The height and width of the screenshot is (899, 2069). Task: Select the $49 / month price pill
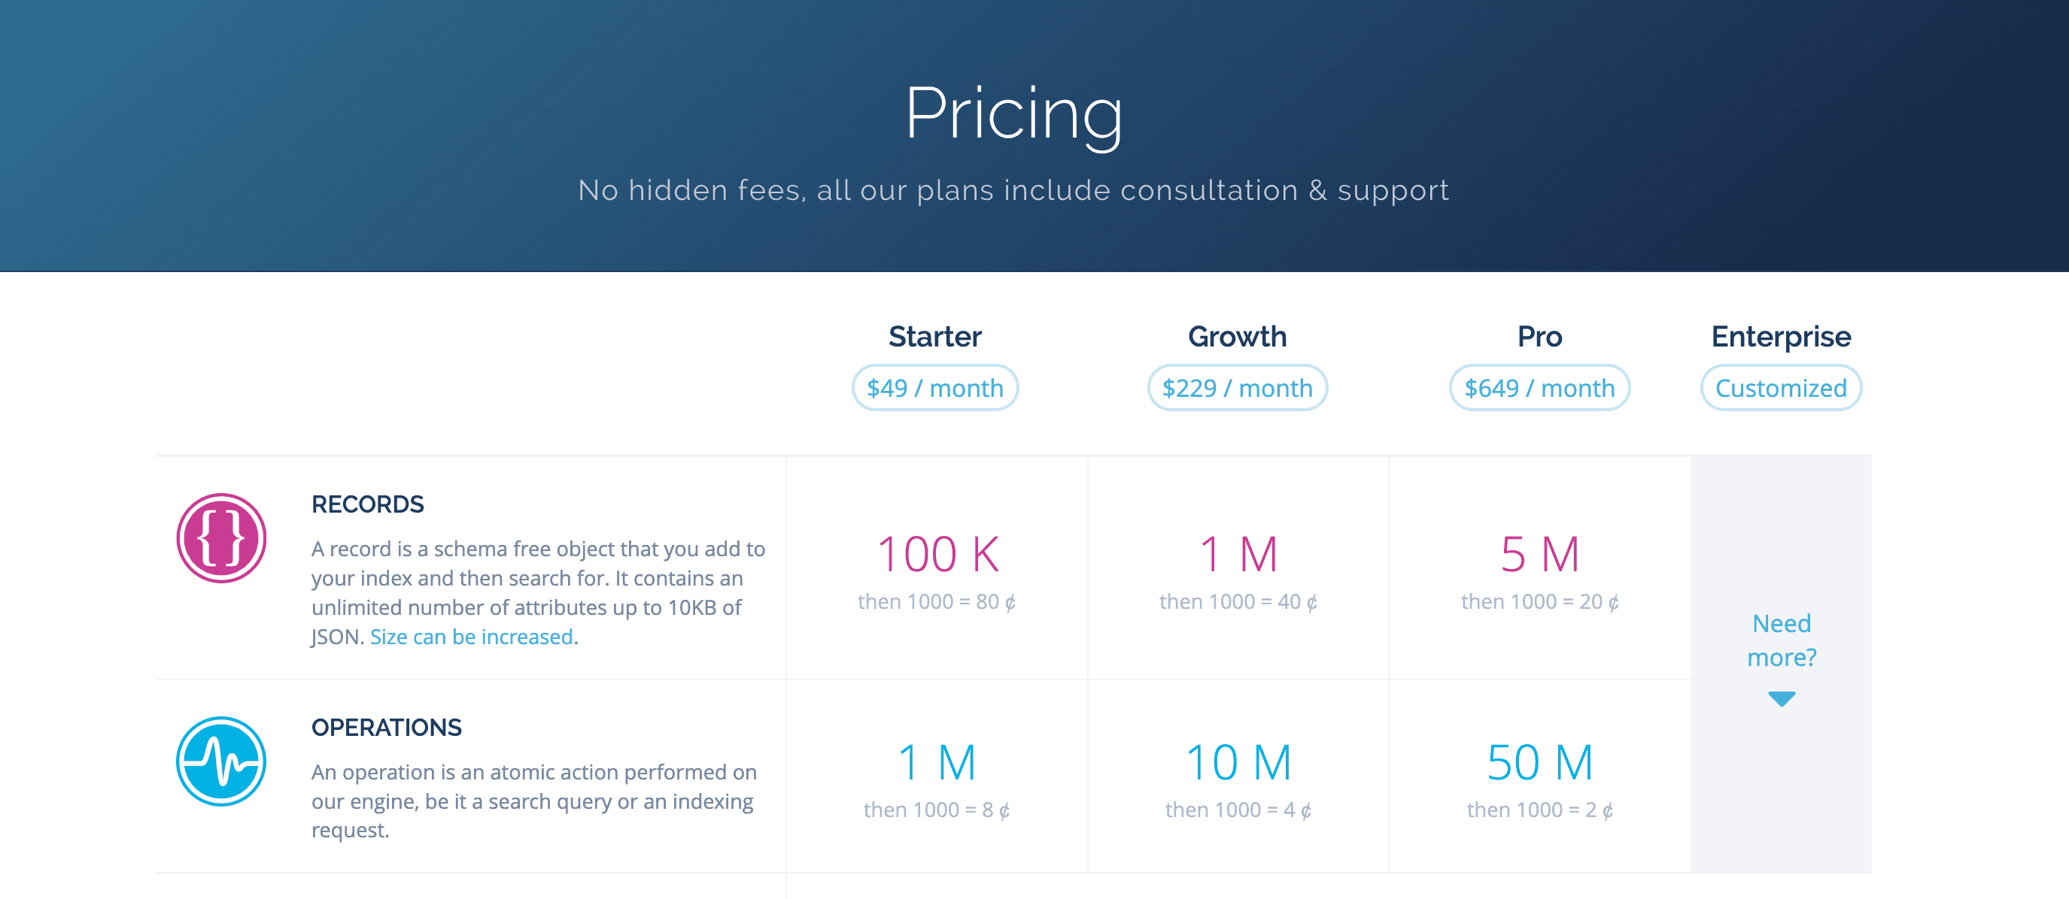click(934, 388)
